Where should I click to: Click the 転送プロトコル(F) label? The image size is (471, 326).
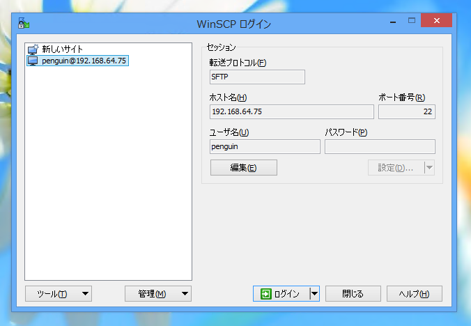pos(238,63)
